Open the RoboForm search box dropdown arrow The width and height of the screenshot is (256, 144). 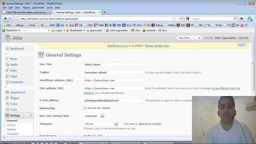coord(48,30)
